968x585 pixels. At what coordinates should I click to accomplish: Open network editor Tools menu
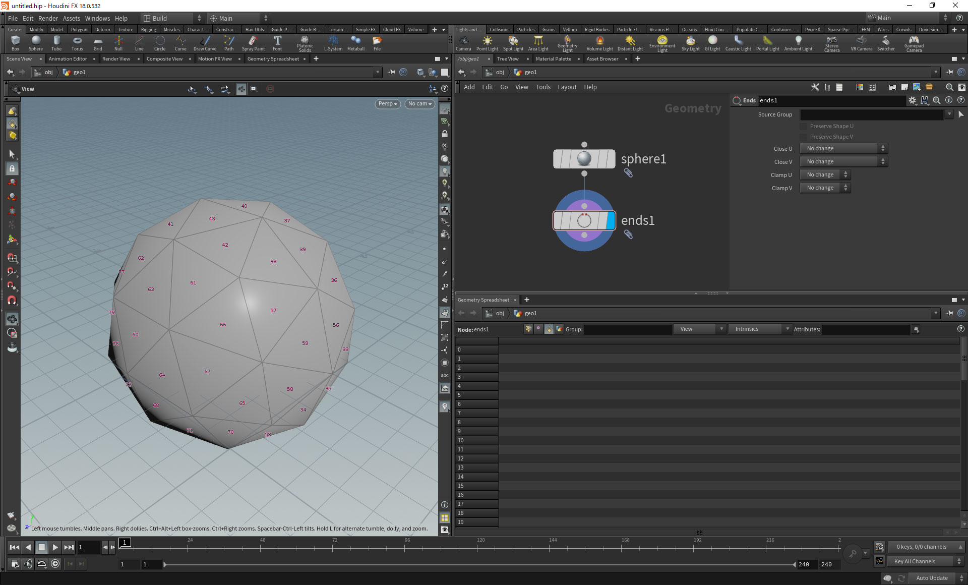pyautogui.click(x=542, y=87)
